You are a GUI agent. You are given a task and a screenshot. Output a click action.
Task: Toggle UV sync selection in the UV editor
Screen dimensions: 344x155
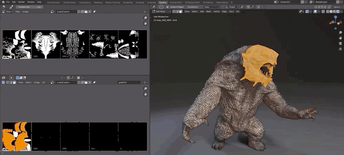tap(4, 82)
